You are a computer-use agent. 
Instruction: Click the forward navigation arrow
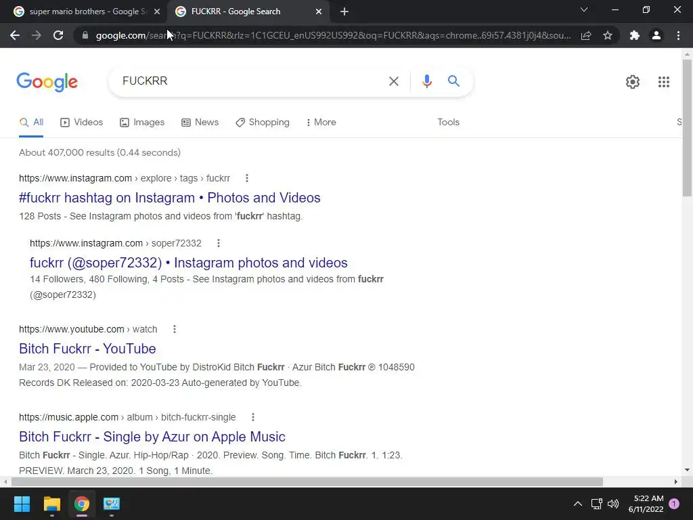tap(37, 35)
